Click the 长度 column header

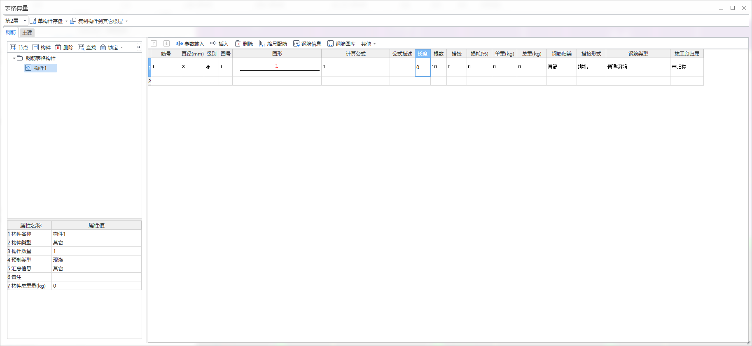pyautogui.click(x=423, y=54)
